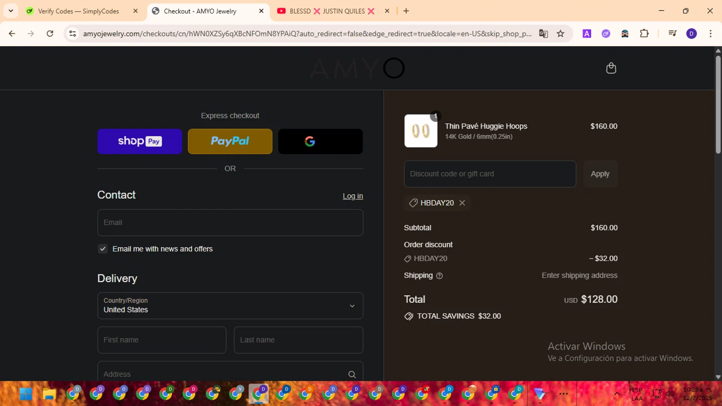Click the $128.00 total amount

tap(599, 299)
